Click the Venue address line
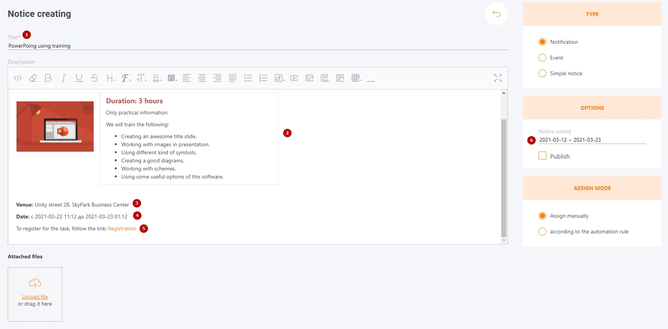This screenshot has width=668, height=329. (x=73, y=205)
